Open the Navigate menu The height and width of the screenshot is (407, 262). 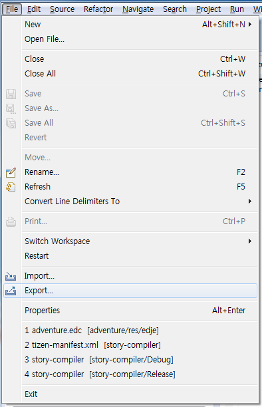coord(138,9)
